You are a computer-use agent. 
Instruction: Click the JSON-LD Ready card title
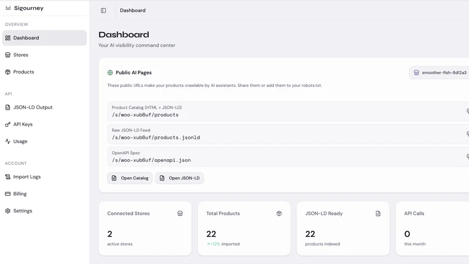(324, 214)
